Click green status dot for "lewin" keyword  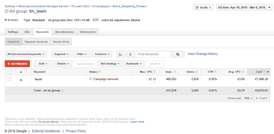point(21,80)
